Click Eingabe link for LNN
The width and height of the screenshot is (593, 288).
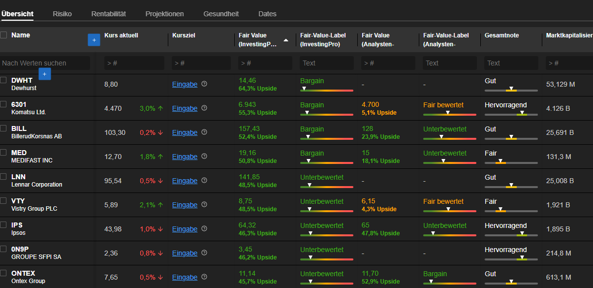click(x=185, y=181)
